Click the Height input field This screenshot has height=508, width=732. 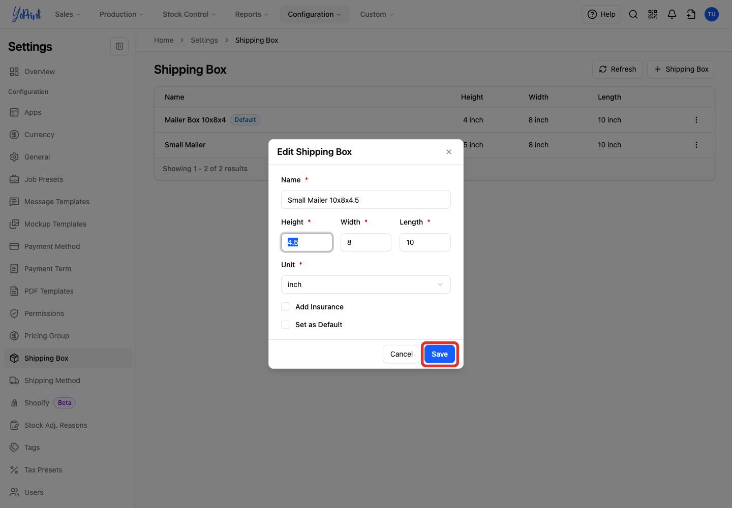click(307, 242)
